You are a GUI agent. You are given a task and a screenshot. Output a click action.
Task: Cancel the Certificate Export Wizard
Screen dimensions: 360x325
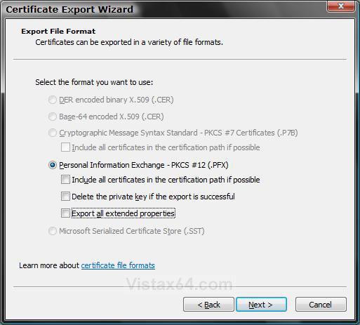coord(321,305)
